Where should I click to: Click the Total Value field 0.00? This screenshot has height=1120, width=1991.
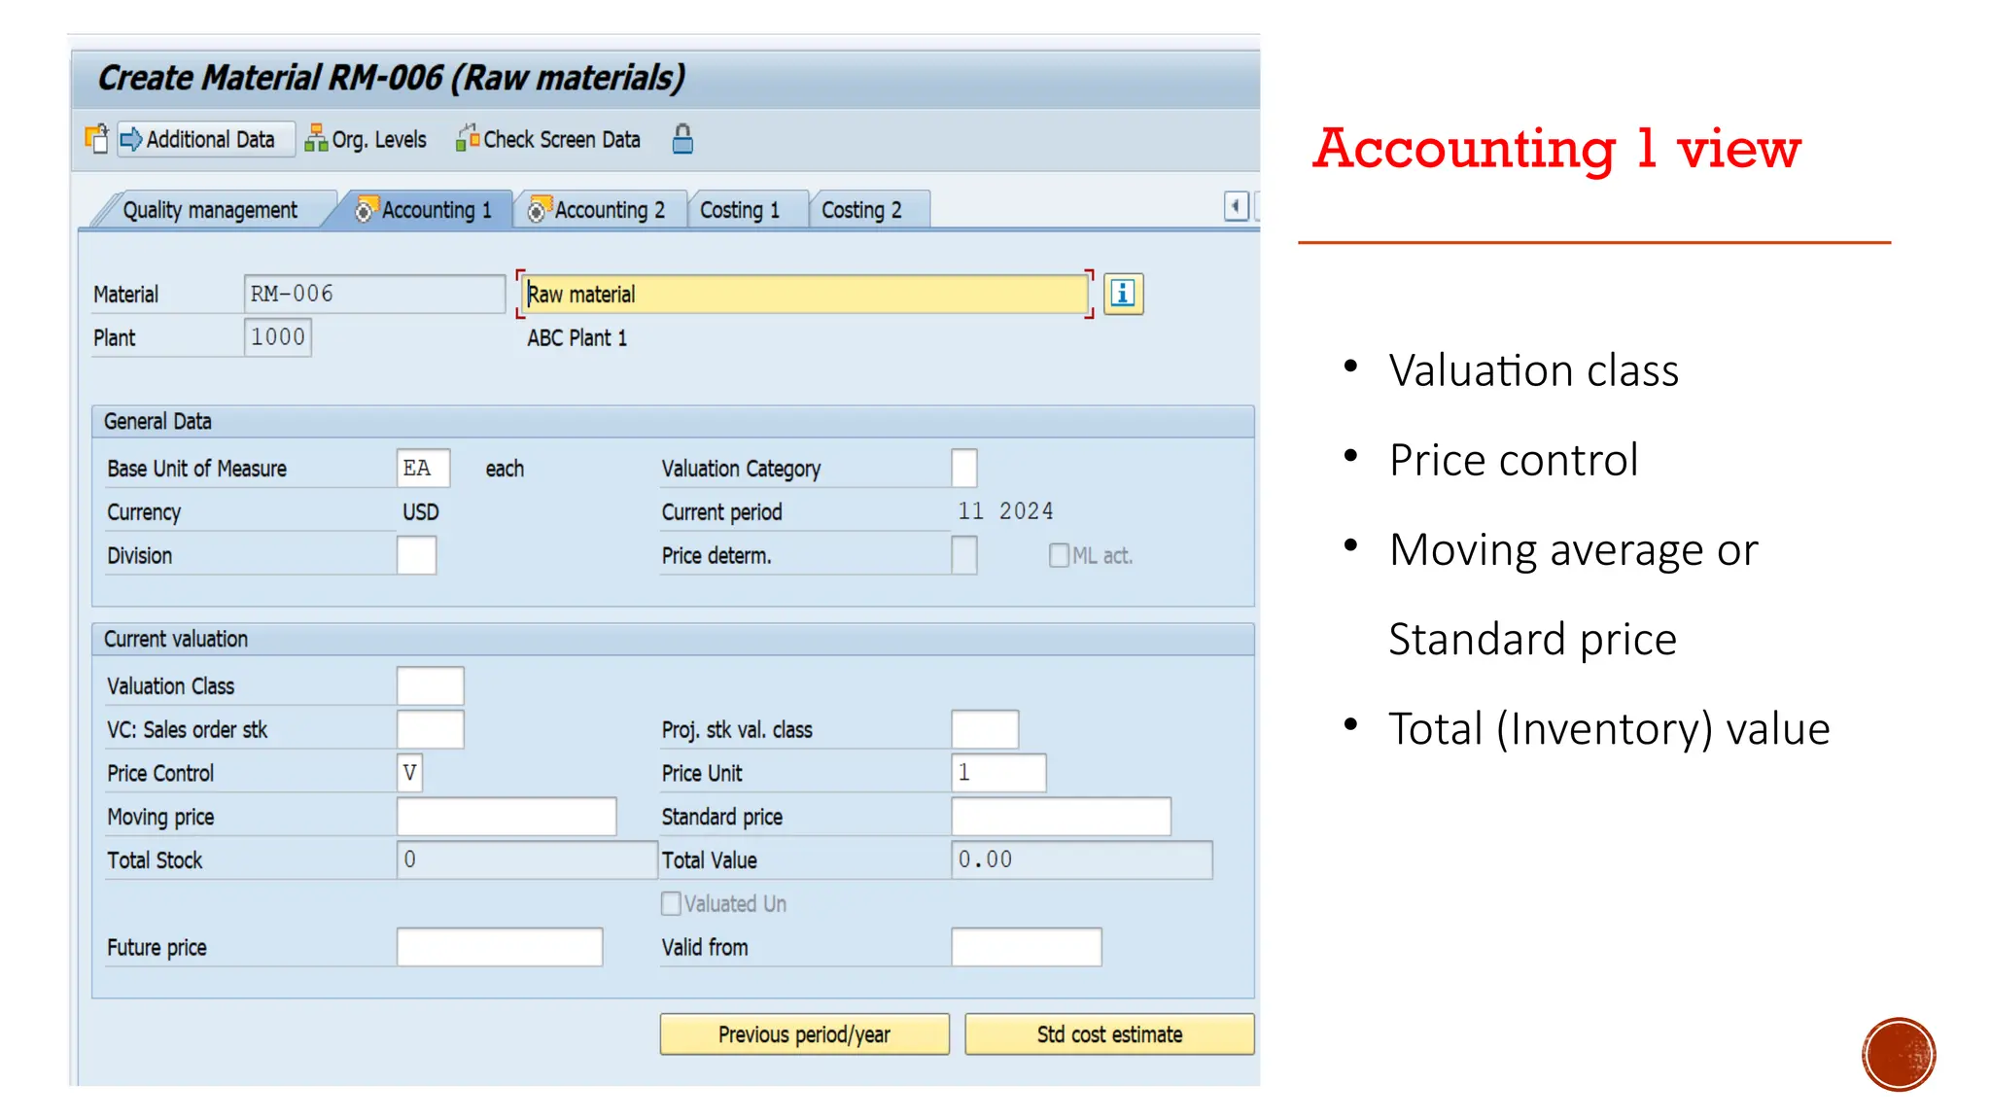[1082, 859]
